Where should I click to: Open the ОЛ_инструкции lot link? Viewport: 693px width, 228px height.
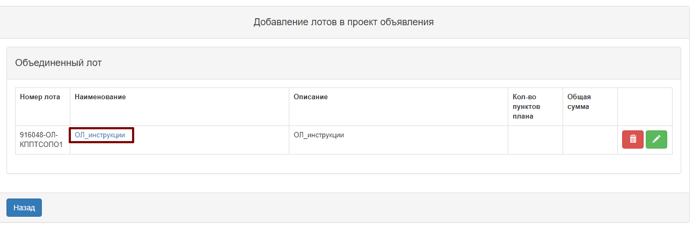(x=100, y=135)
